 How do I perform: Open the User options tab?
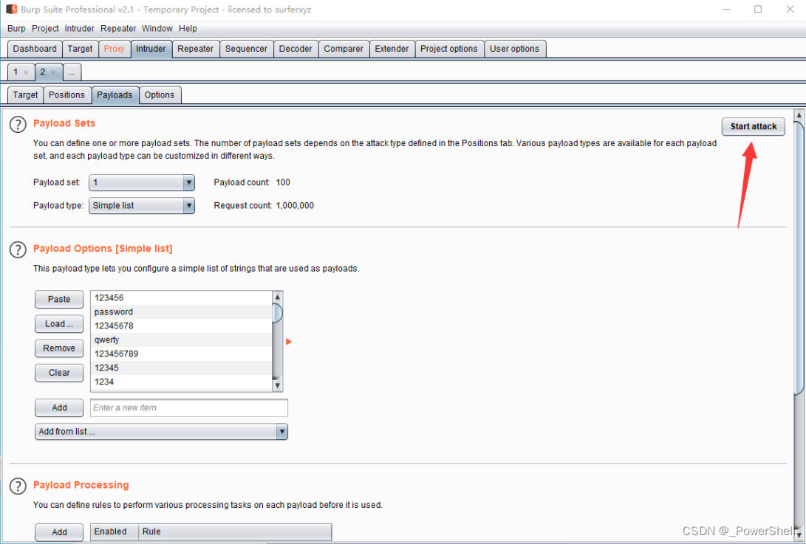514,49
